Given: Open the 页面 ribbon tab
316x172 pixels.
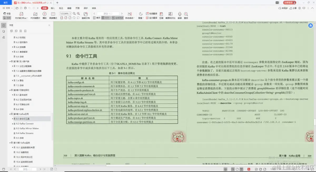Looking at the screenshot, I should click(77, 8).
